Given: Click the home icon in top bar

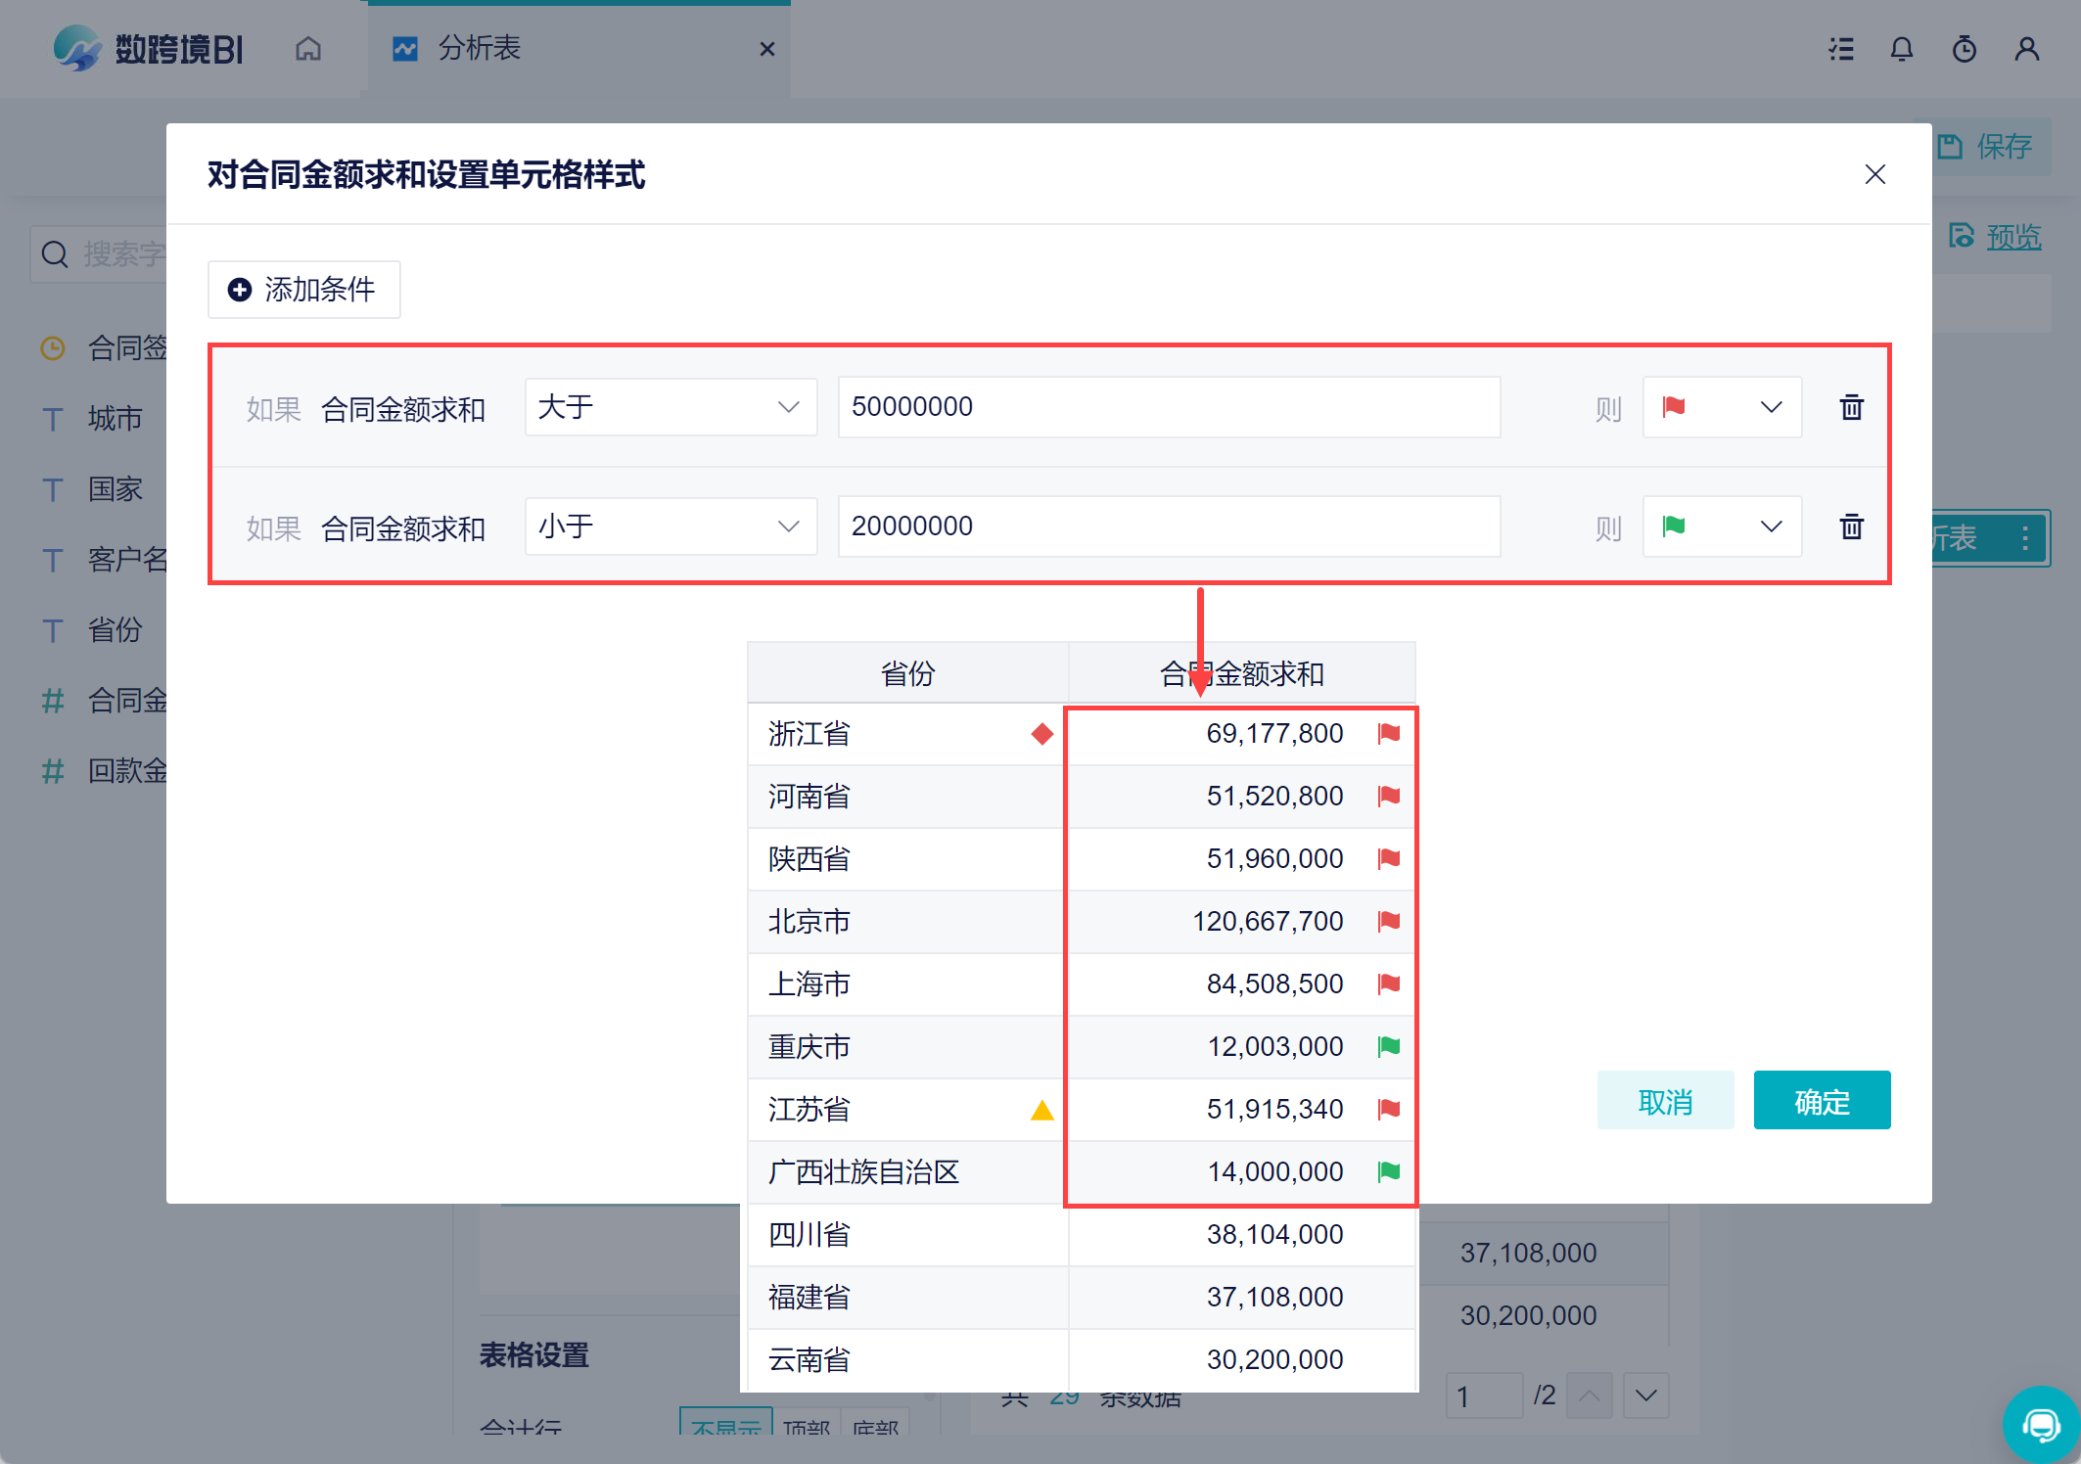Looking at the screenshot, I should point(308,49).
